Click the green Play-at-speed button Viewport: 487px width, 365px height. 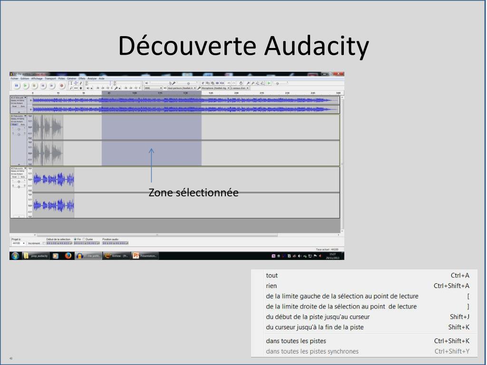(x=269, y=83)
